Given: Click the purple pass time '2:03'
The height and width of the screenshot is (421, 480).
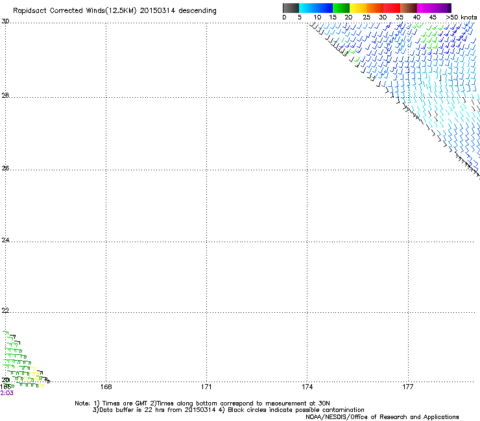Looking at the screenshot, I should click(6, 393).
